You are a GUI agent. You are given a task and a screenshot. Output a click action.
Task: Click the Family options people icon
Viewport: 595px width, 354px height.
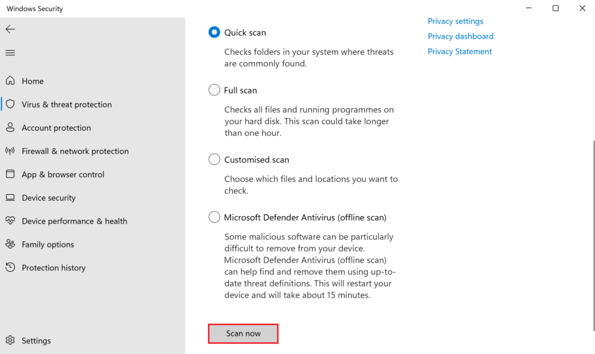(10, 244)
